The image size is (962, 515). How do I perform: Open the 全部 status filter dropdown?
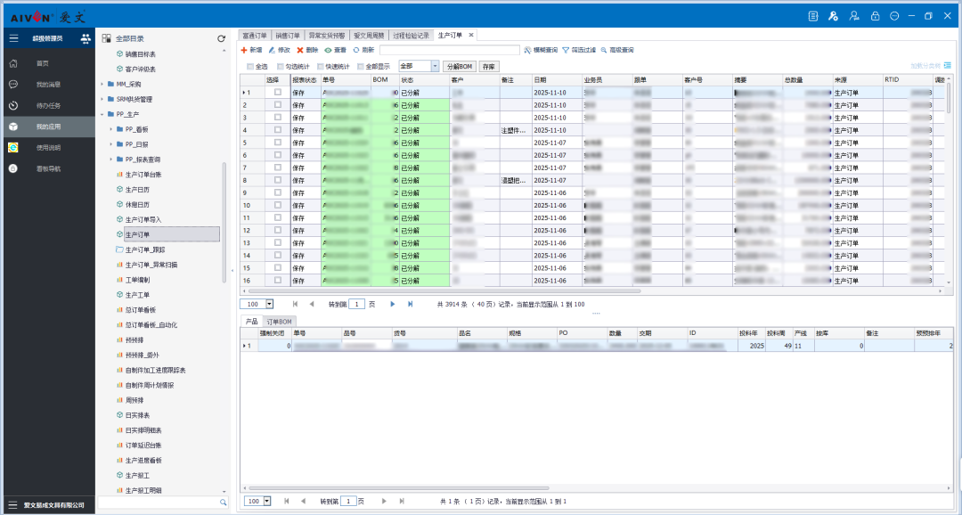pos(435,66)
